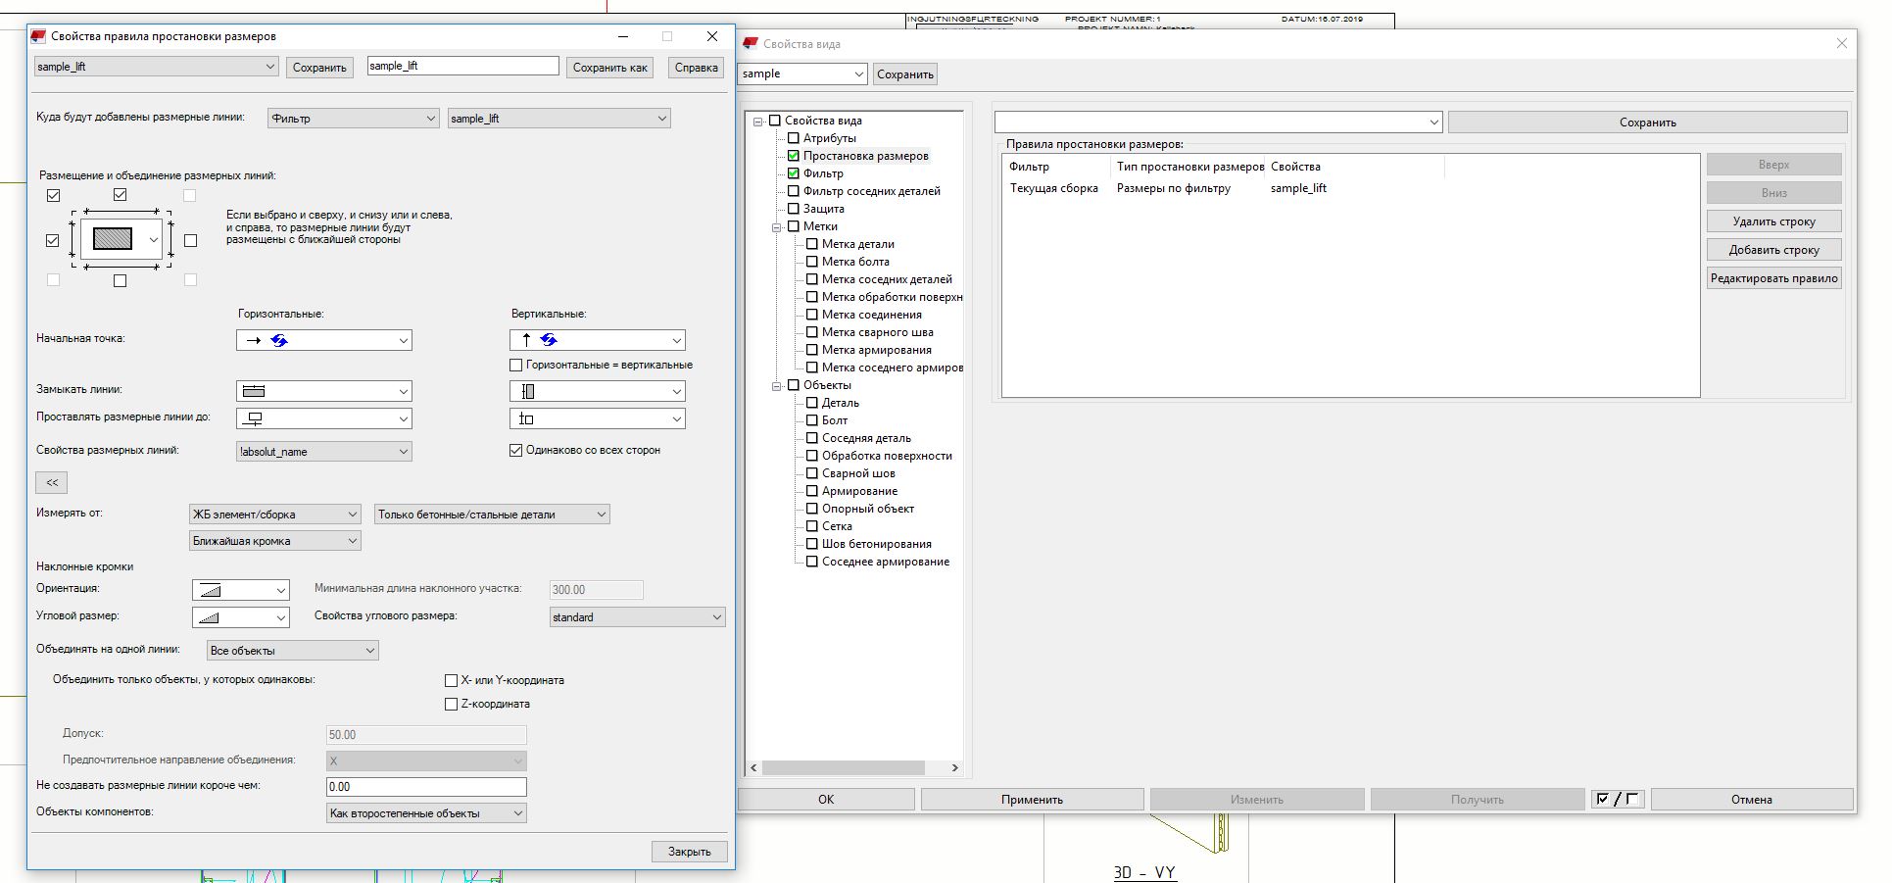Open vertical starting point arrow dropdown
Image resolution: width=1892 pixels, height=883 pixels.
pos(597,340)
